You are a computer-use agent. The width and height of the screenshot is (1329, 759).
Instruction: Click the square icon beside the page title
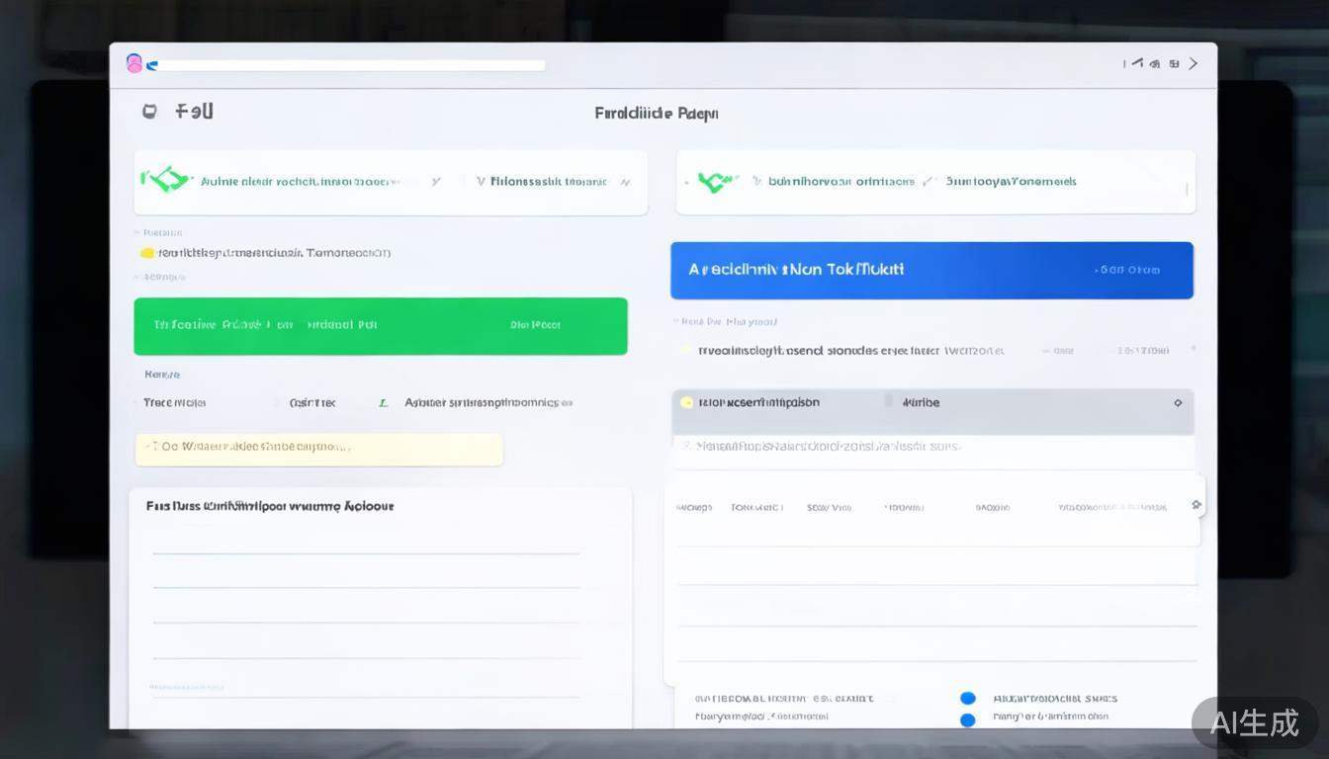tap(149, 112)
